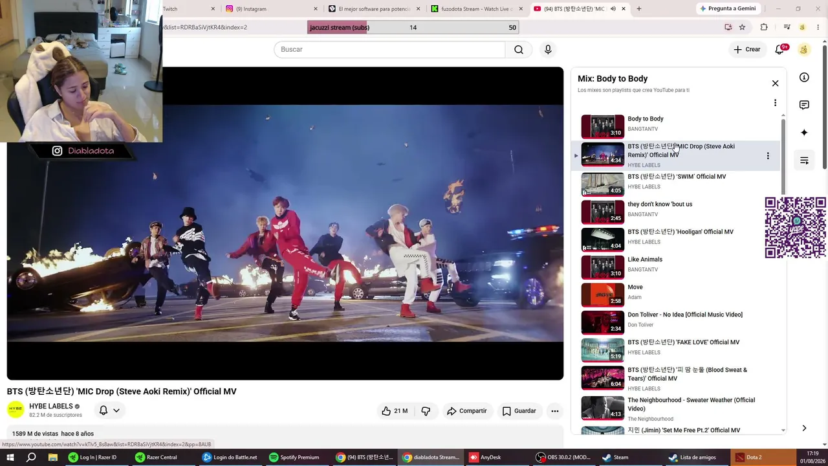Click the Compartir share button

(x=466, y=411)
